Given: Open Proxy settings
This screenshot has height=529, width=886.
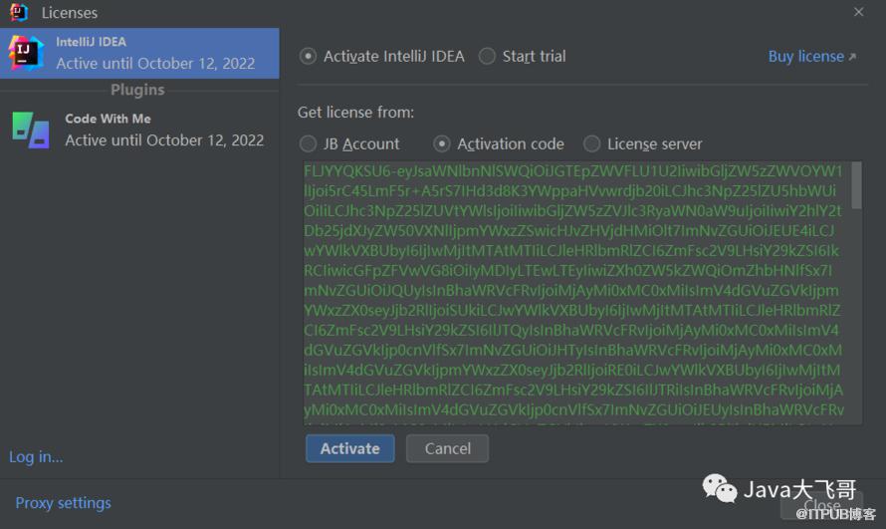Looking at the screenshot, I should point(64,503).
